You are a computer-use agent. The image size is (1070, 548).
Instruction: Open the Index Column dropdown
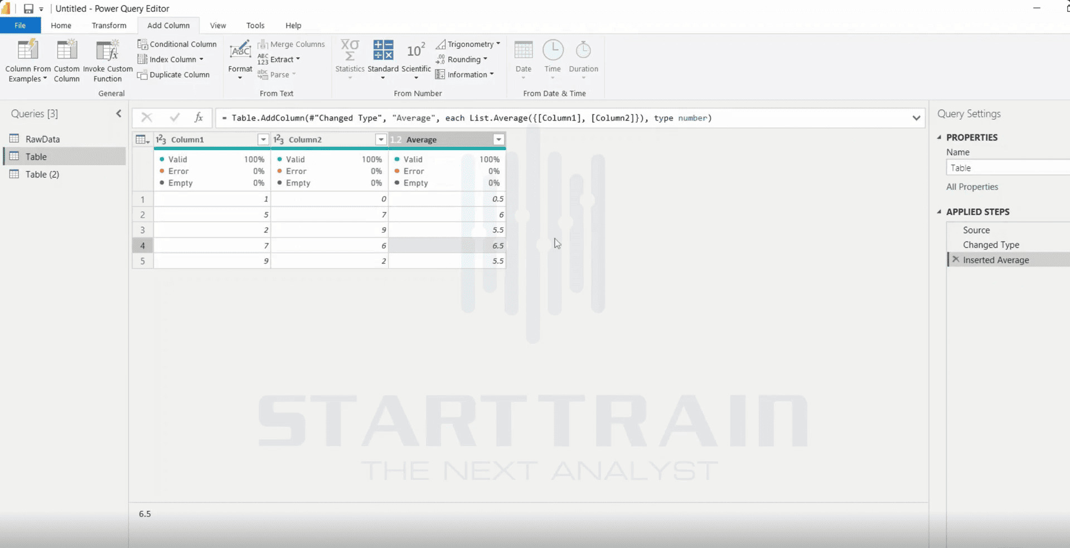[201, 59]
